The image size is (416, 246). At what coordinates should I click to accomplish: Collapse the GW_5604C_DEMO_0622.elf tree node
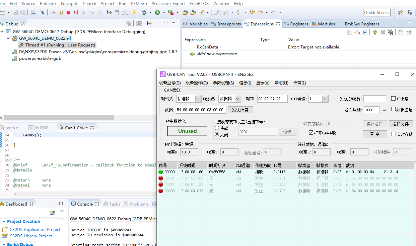pyautogui.click(x=9, y=38)
